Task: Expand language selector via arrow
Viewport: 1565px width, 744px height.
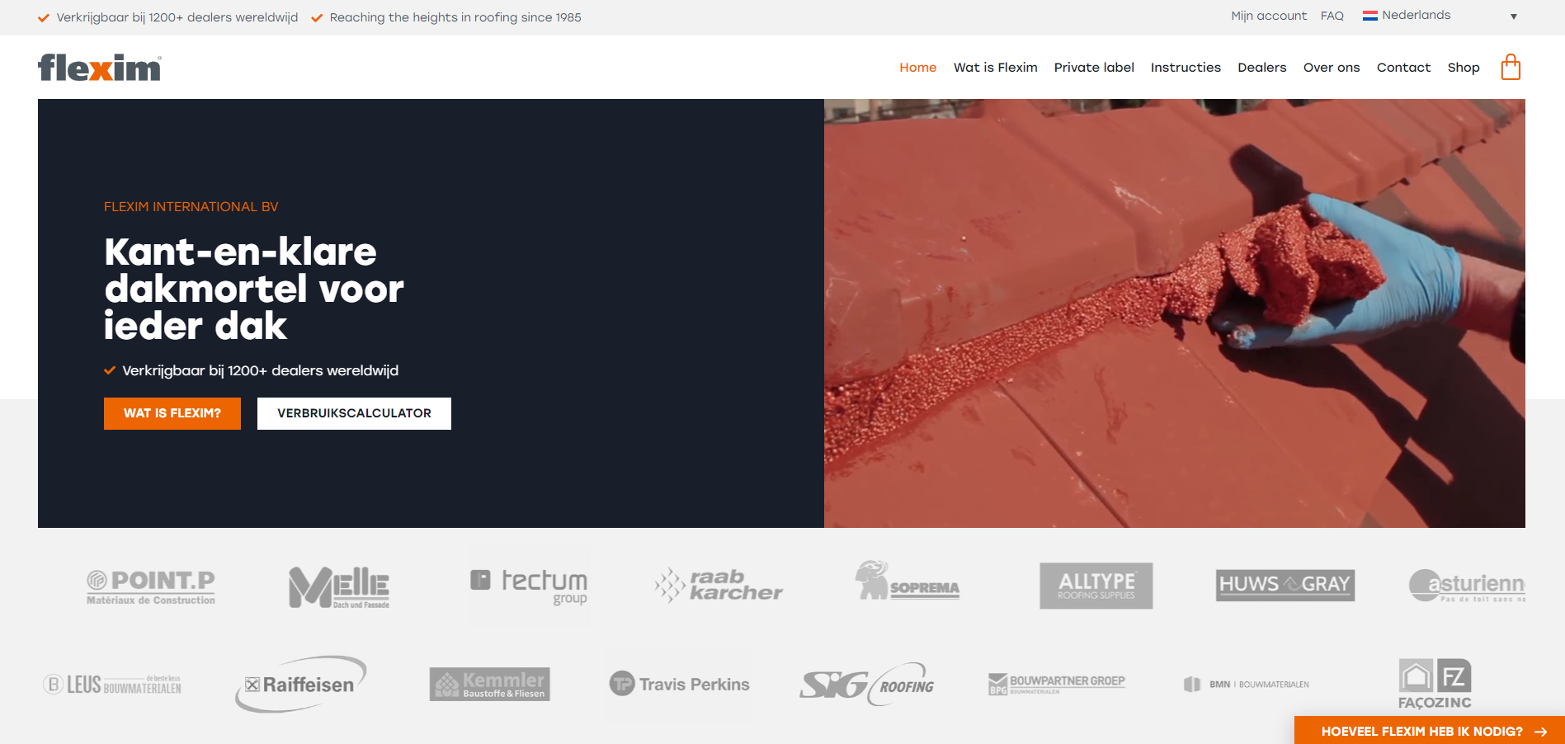Action: 1513,16
